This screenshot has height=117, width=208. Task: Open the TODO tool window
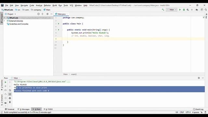tap(48, 109)
